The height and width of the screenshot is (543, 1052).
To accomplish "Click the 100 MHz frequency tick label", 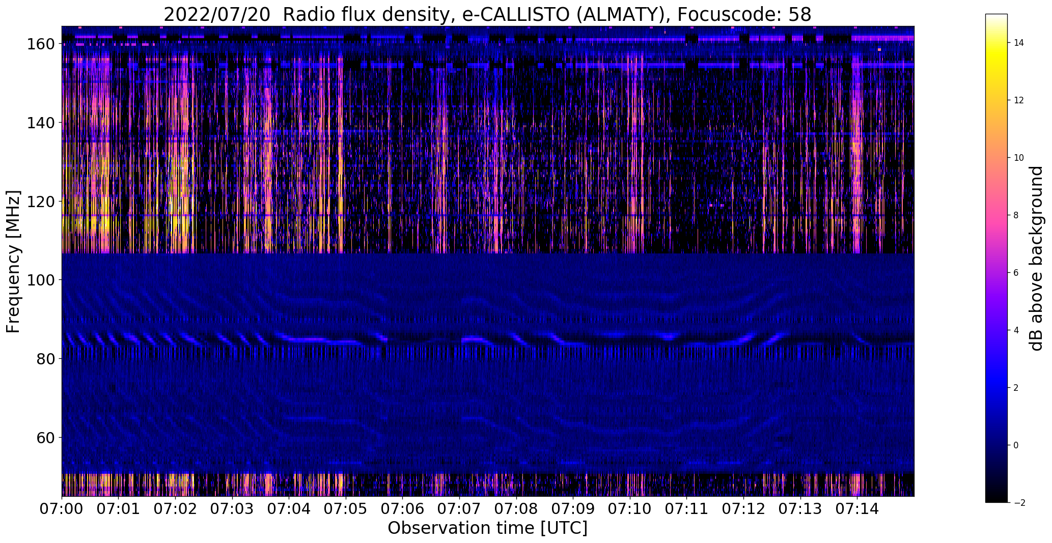I will [x=40, y=280].
